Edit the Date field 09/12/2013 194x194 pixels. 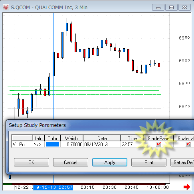[x=102, y=145]
